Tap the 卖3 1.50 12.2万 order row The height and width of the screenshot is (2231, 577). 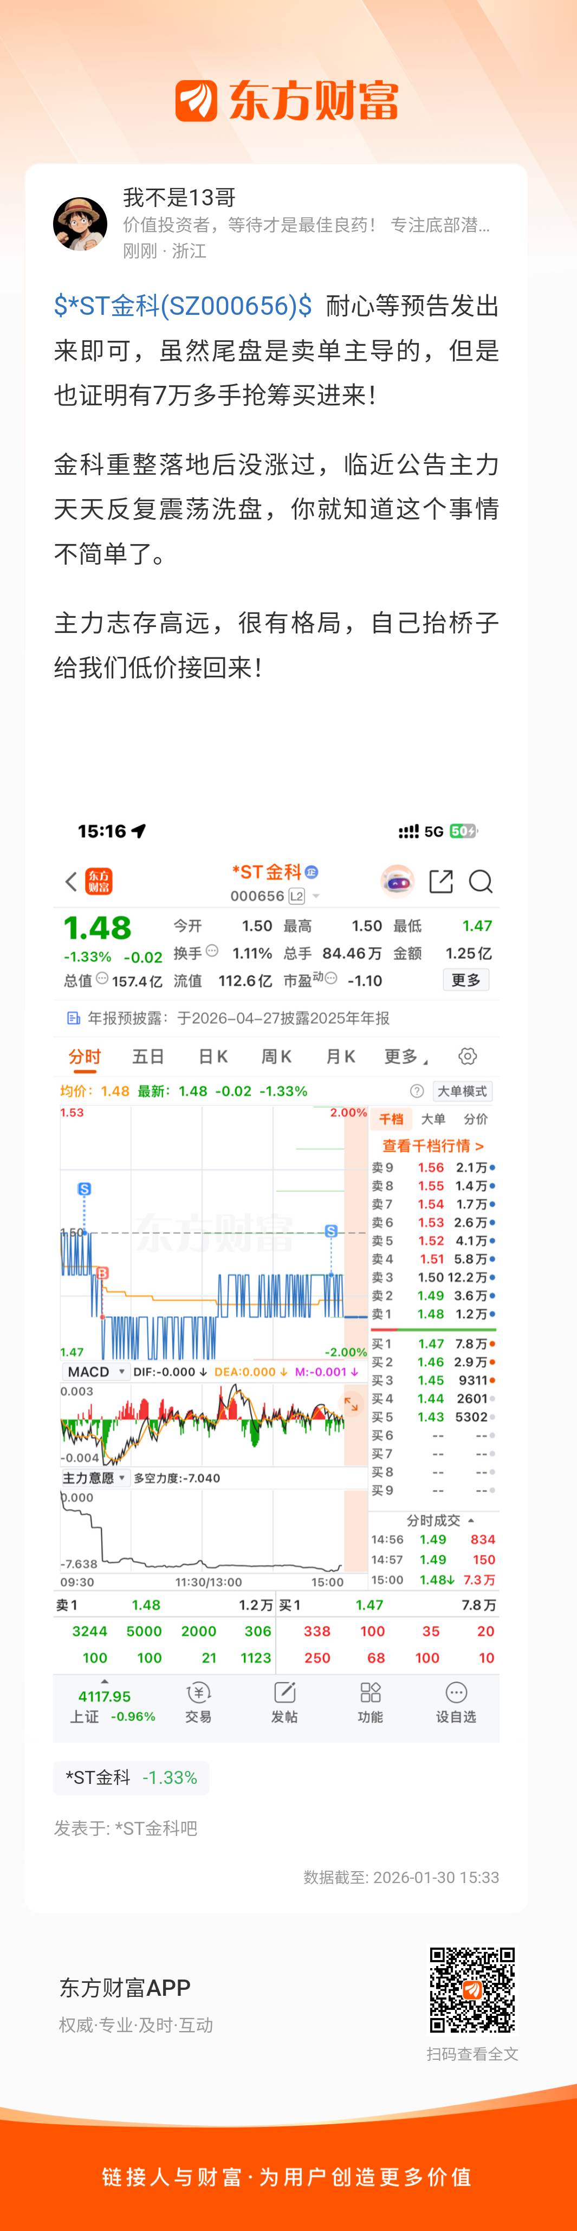coord(433,1277)
